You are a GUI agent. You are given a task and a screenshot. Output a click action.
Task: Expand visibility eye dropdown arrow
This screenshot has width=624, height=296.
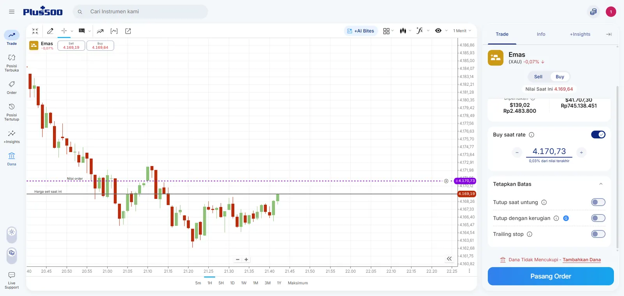pyautogui.click(x=446, y=31)
